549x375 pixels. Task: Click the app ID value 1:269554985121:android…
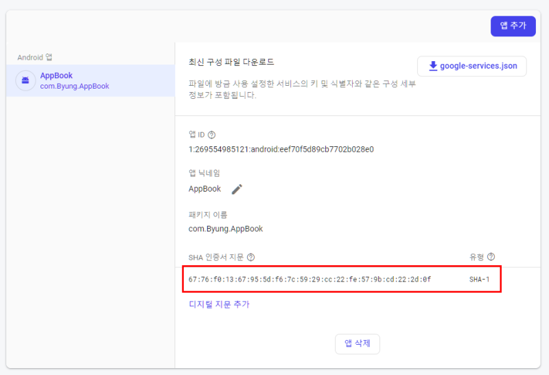(281, 149)
